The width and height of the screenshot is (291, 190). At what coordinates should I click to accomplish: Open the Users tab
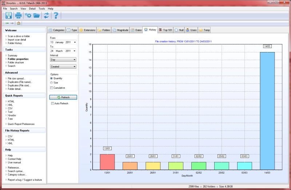tap(191, 30)
